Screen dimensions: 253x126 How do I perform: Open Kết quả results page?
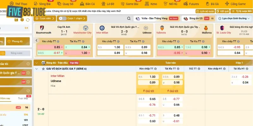click(x=223, y=11)
